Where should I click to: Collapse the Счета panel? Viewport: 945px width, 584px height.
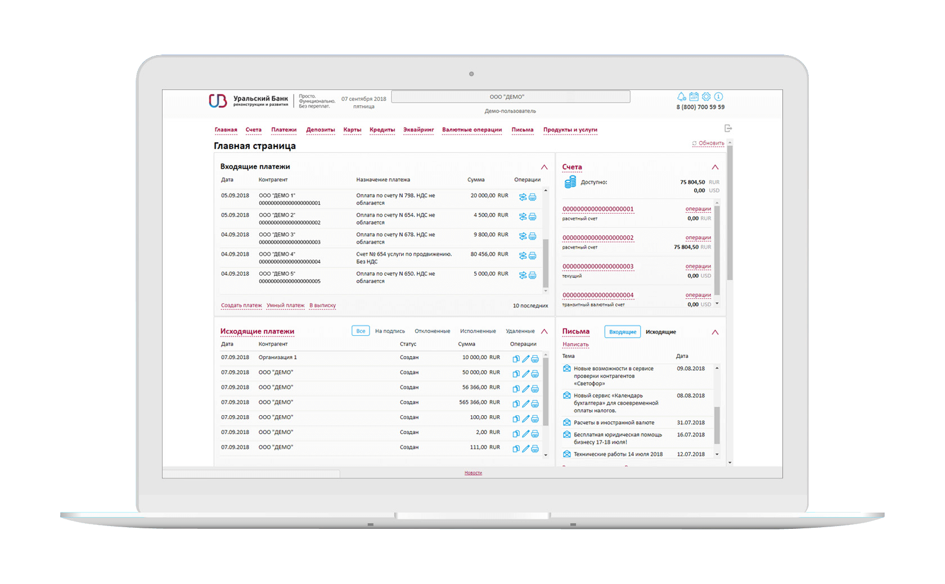tap(715, 167)
